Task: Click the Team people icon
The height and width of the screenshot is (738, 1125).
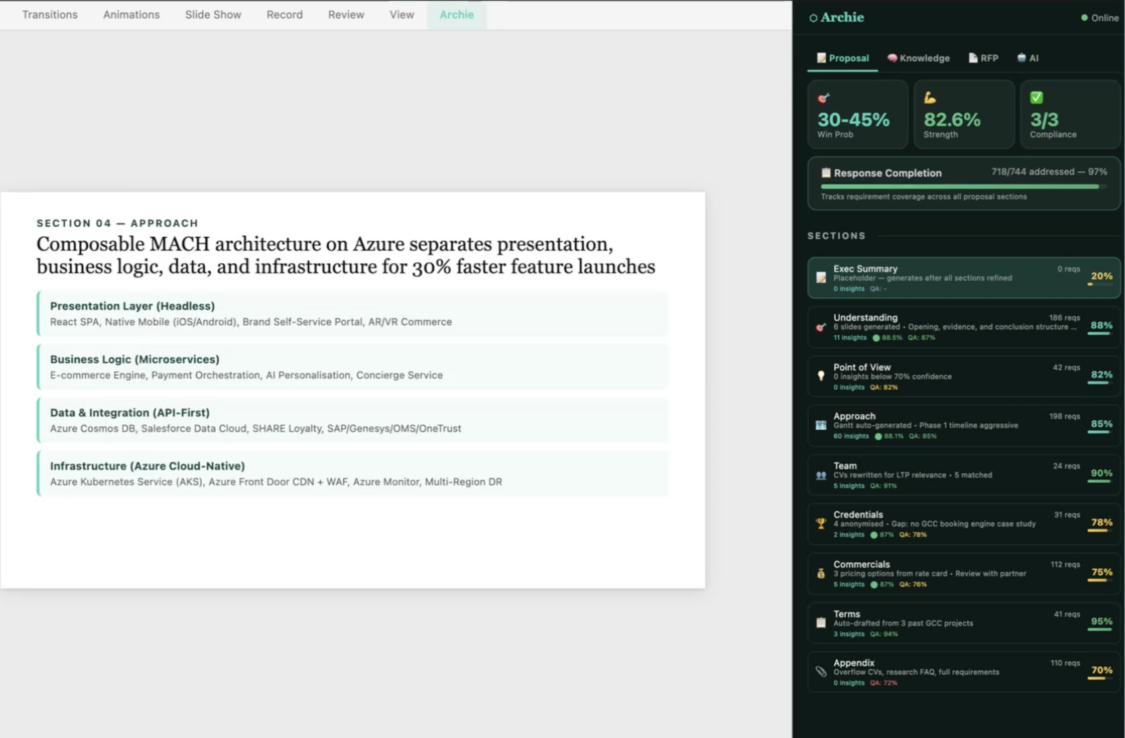Action: [x=821, y=475]
